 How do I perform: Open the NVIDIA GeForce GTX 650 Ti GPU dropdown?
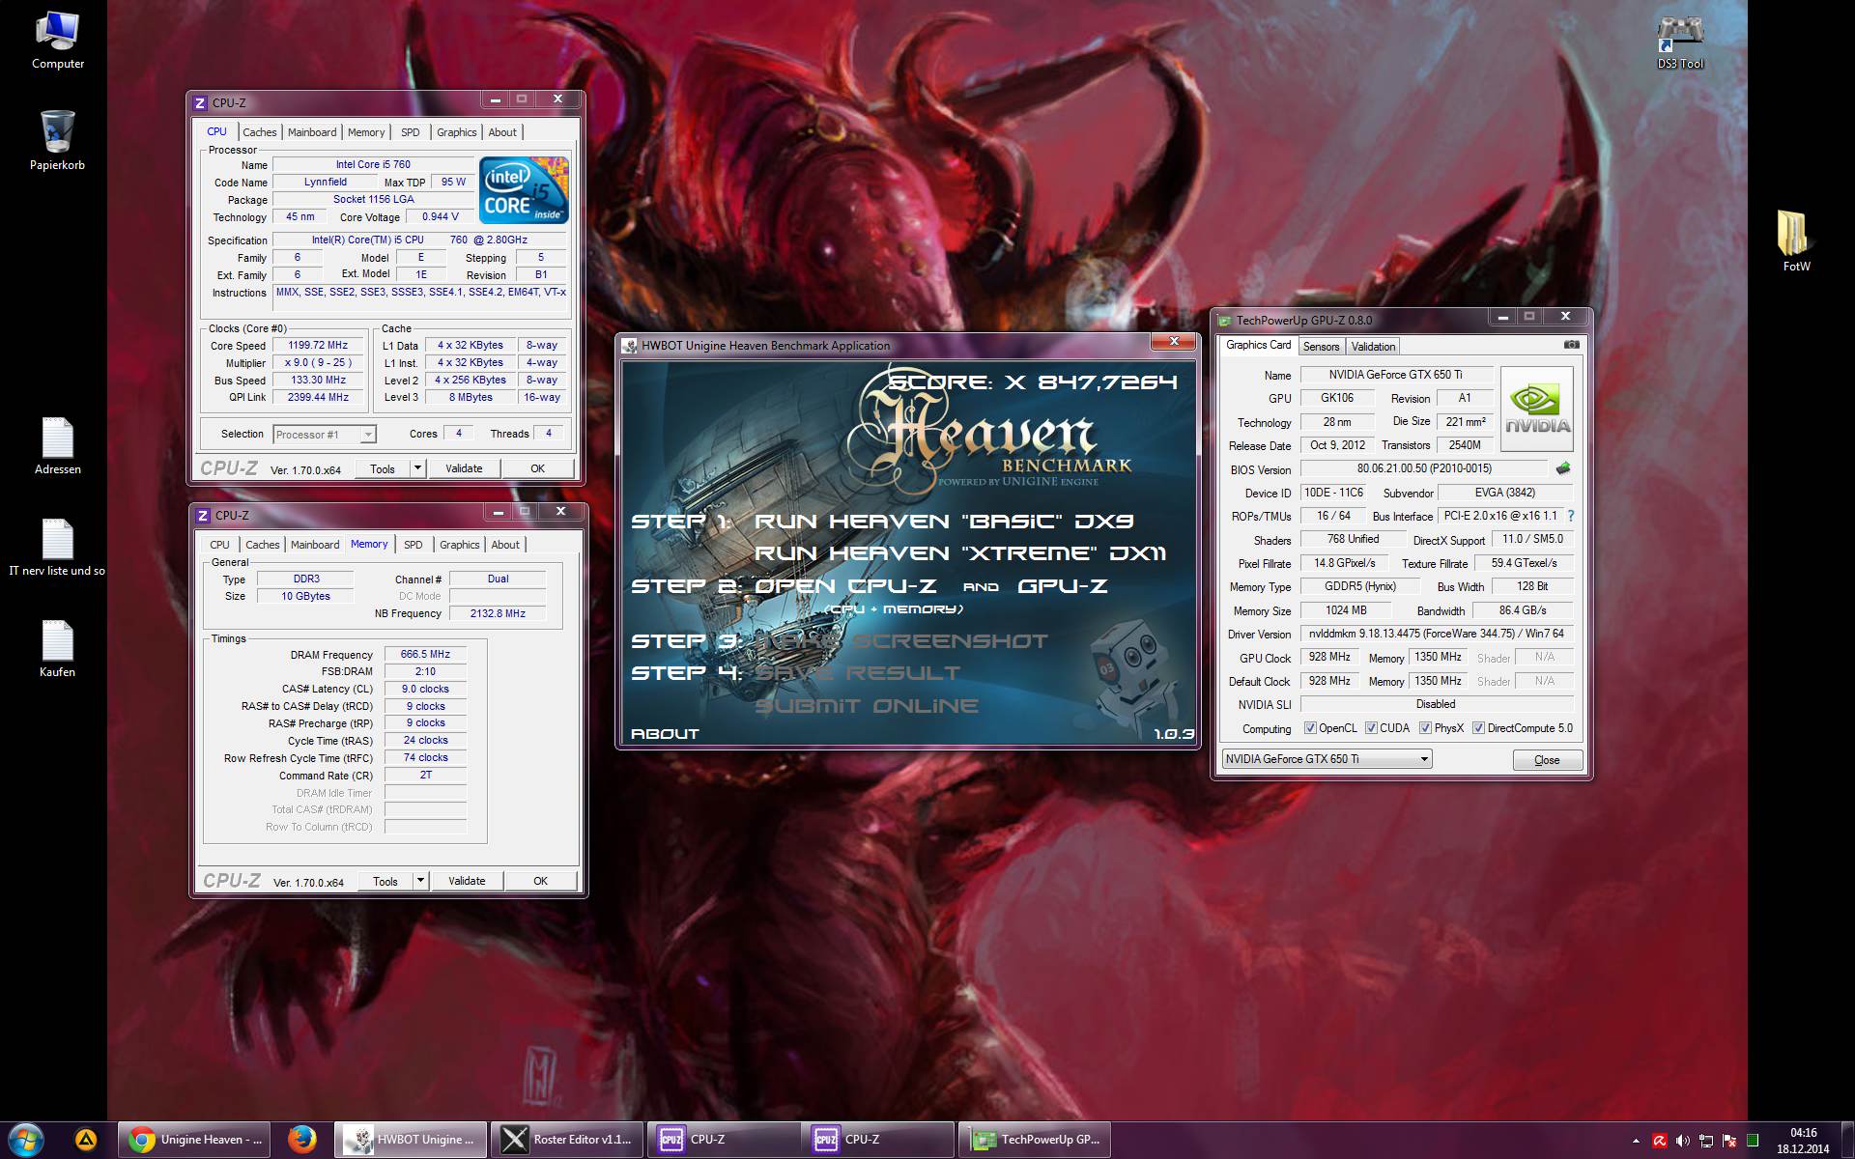pos(1327,759)
